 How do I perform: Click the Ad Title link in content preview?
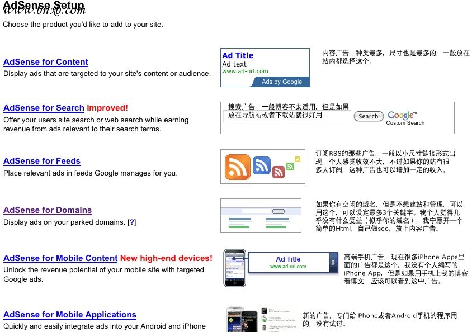[238, 55]
